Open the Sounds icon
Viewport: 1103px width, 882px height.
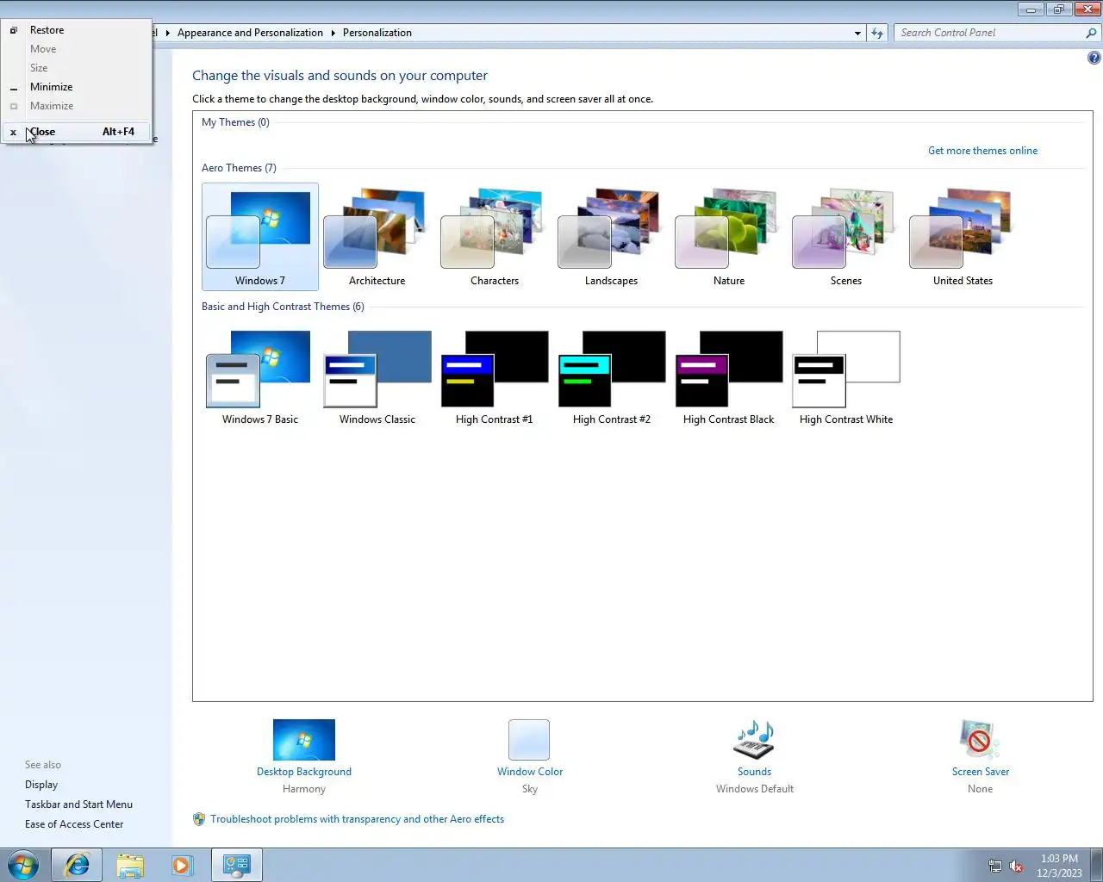(x=754, y=740)
